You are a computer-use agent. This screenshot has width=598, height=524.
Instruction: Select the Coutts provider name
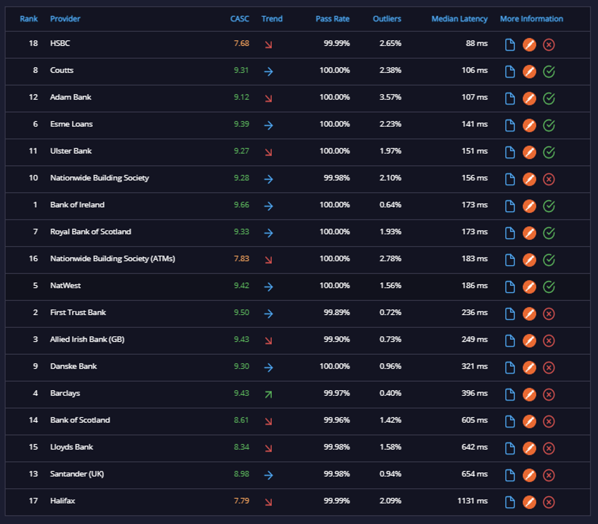[62, 70]
